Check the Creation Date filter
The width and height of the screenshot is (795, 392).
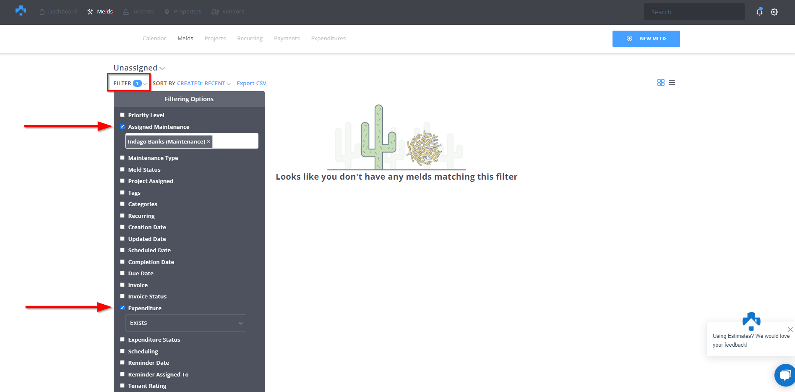pos(123,227)
